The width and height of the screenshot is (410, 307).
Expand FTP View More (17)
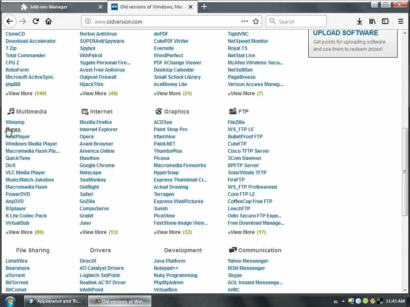click(x=247, y=232)
